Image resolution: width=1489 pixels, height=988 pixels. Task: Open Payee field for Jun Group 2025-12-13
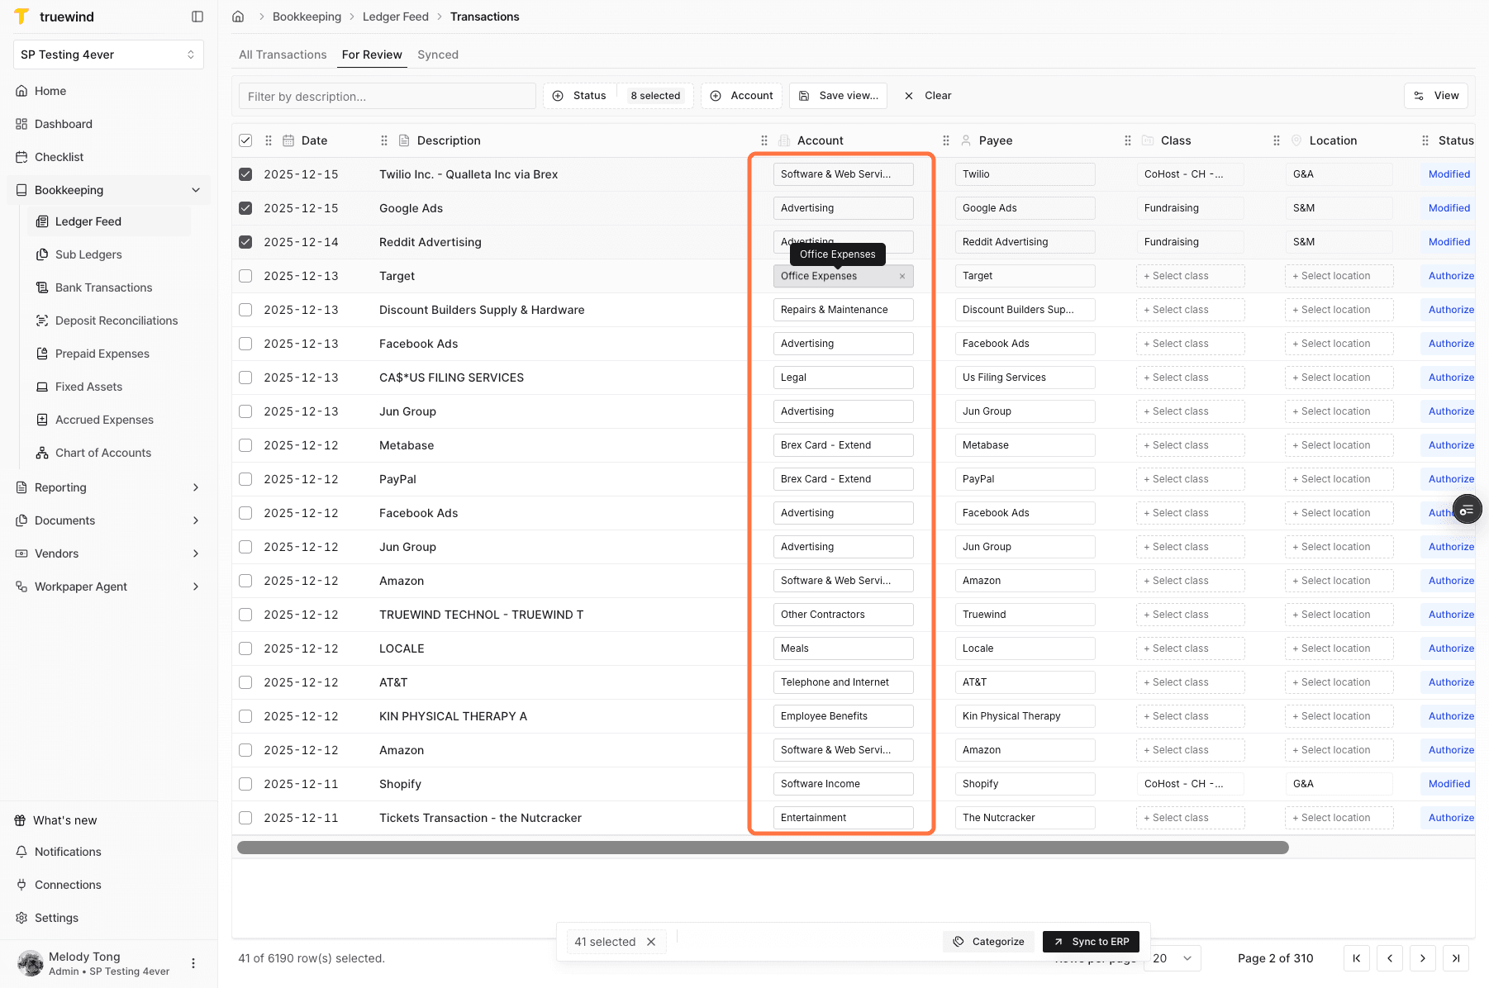pos(1025,411)
